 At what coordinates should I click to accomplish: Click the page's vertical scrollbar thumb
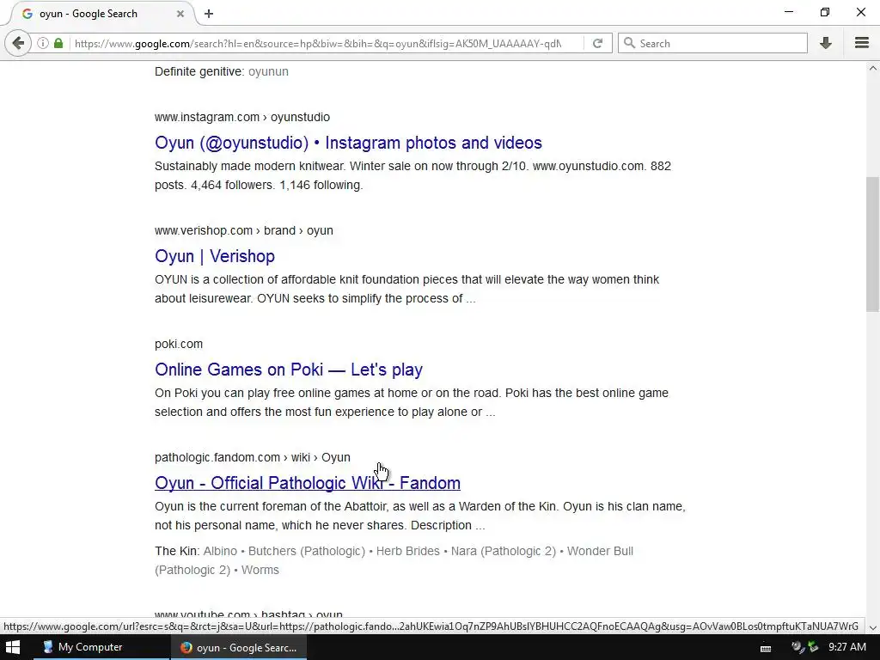coord(872,244)
